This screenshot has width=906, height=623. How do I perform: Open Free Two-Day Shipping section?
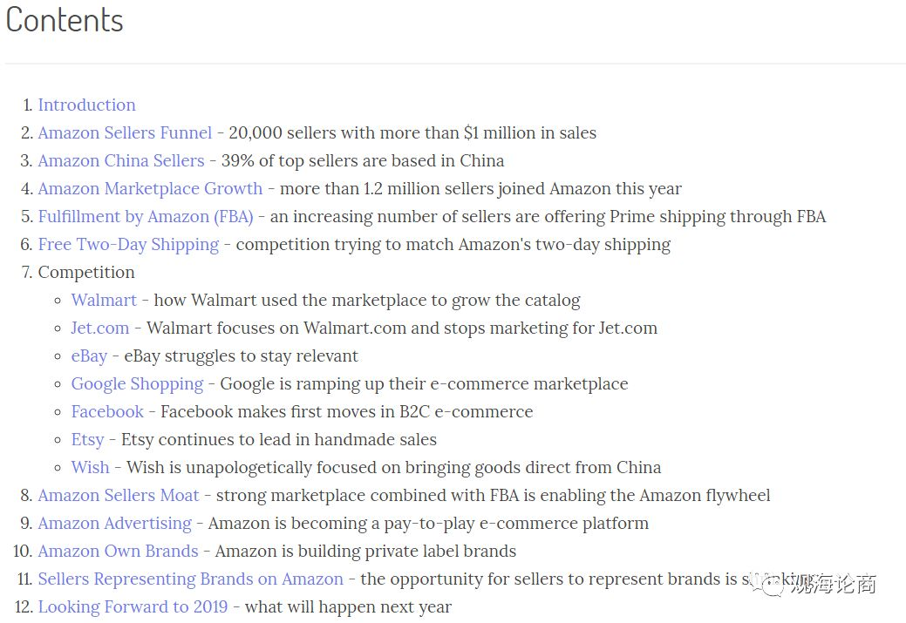128,244
